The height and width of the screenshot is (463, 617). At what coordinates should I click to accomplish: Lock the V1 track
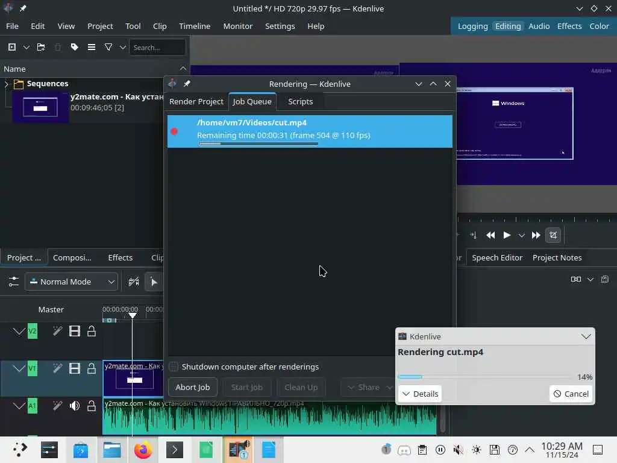click(x=92, y=368)
